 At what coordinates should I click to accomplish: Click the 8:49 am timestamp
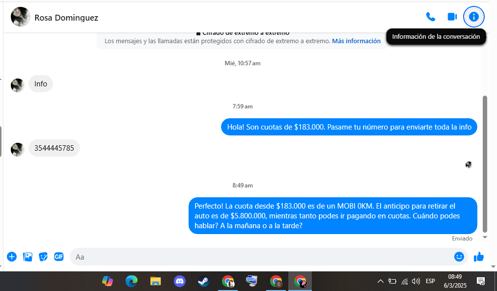point(243,185)
